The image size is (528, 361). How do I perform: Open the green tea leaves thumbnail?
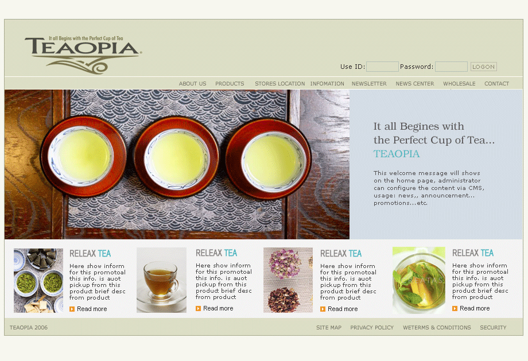click(38, 281)
